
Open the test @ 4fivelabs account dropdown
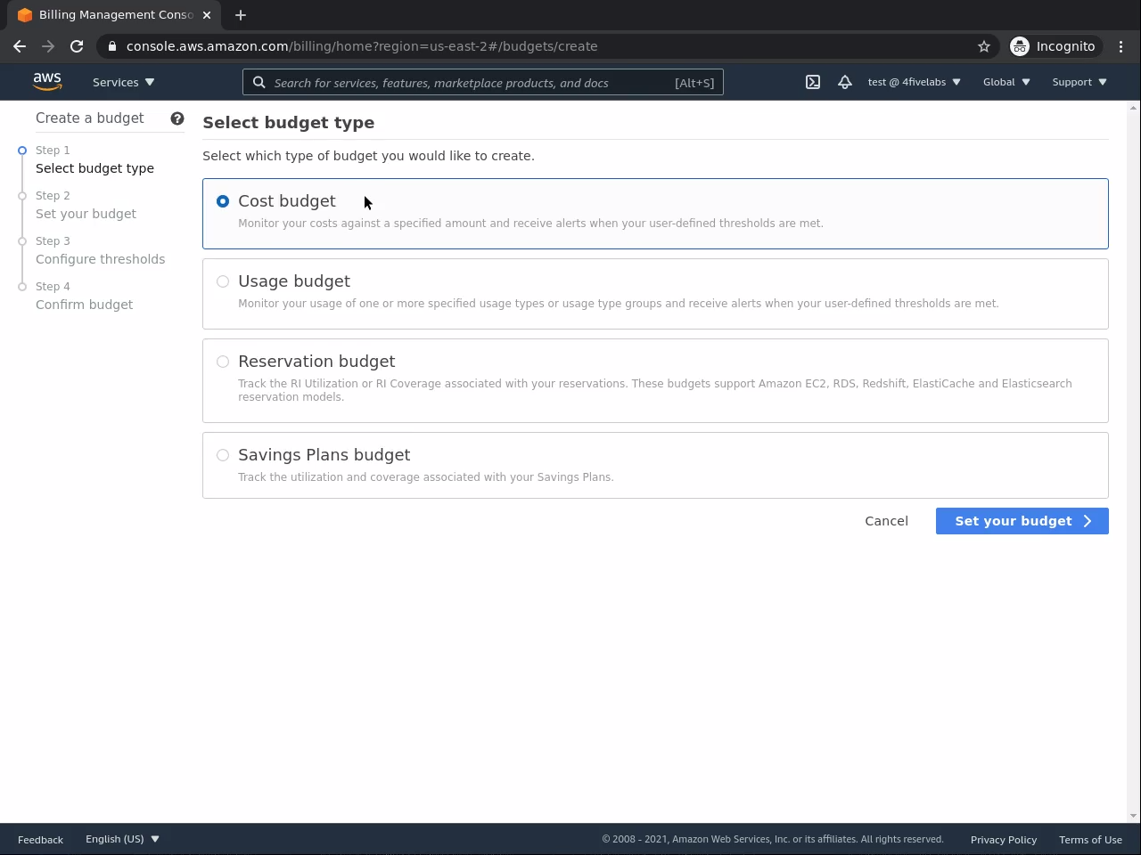click(915, 82)
